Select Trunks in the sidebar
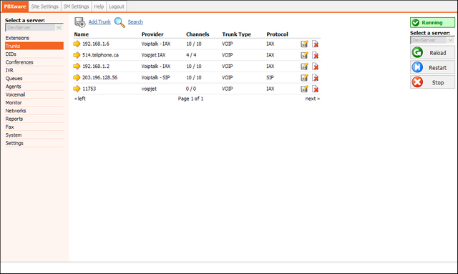This screenshot has height=274, width=458. pos(34,46)
